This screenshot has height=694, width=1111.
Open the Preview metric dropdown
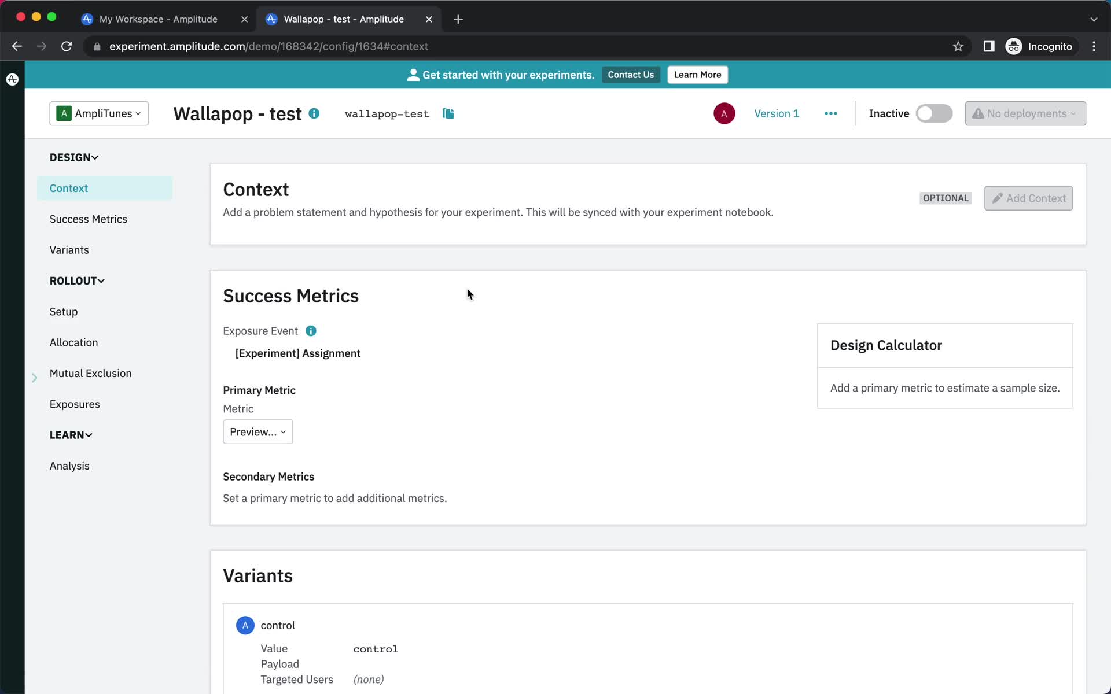pyautogui.click(x=257, y=432)
